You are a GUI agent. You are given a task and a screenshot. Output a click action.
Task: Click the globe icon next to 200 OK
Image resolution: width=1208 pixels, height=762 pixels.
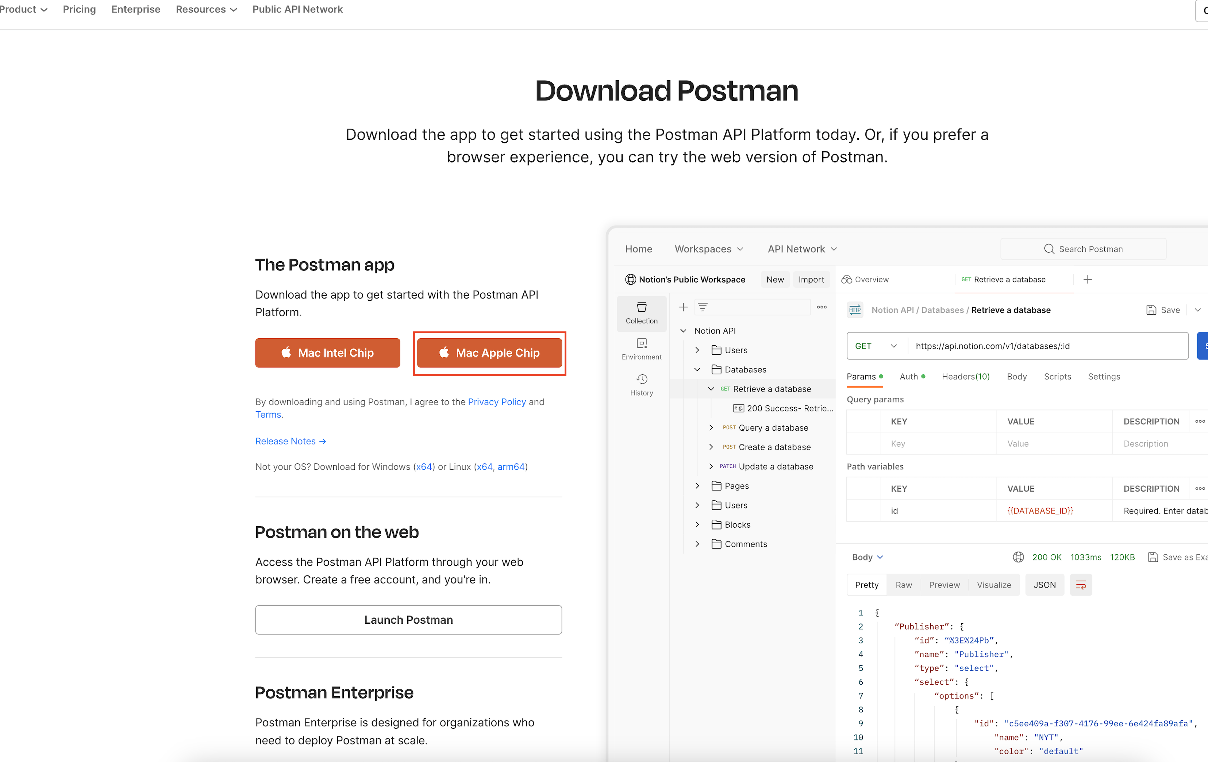1018,557
